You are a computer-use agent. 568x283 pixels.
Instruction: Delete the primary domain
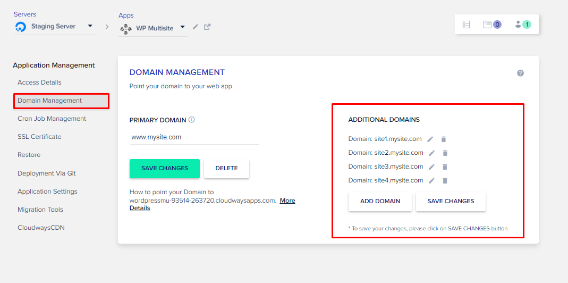click(226, 168)
